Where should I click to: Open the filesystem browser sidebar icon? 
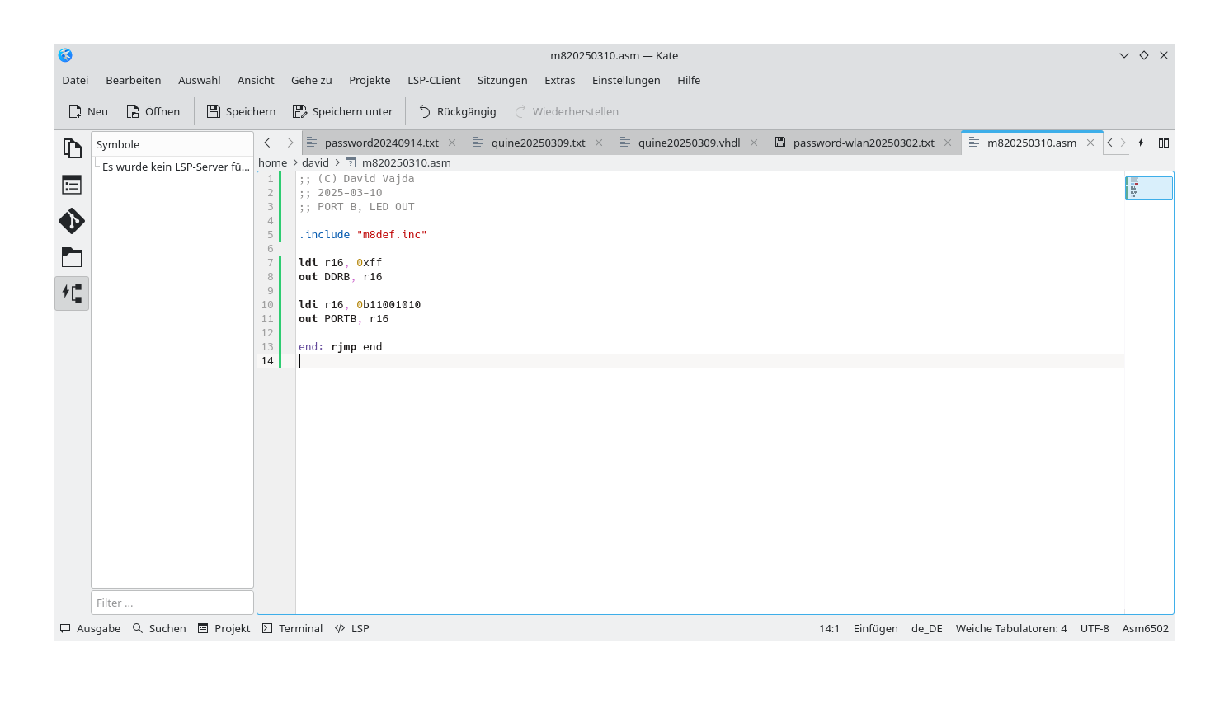[x=72, y=257]
